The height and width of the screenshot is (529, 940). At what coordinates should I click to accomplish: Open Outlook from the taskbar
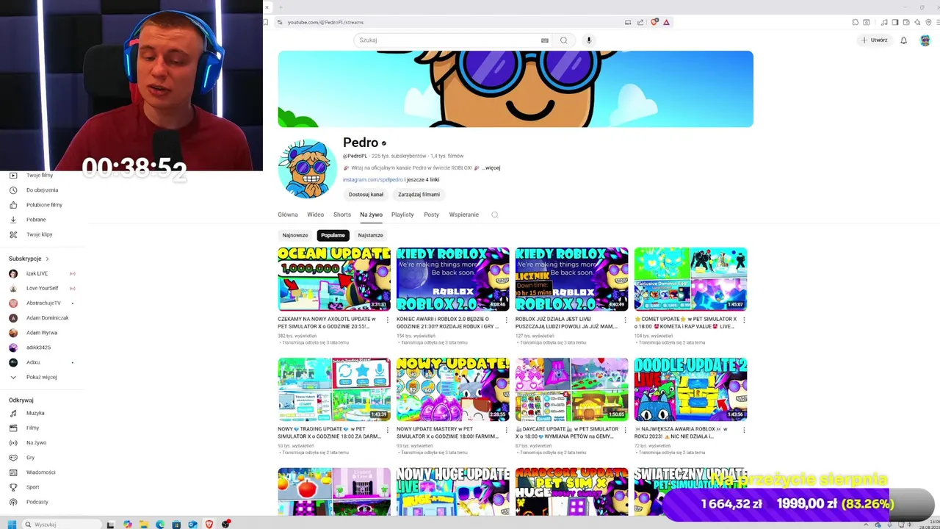pyautogui.click(x=192, y=524)
